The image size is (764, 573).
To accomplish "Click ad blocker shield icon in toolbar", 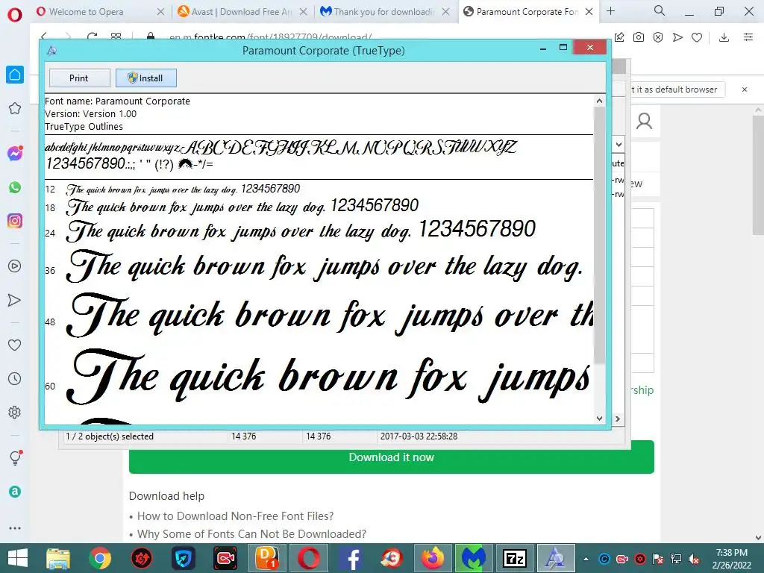I will pyautogui.click(x=658, y=37).
